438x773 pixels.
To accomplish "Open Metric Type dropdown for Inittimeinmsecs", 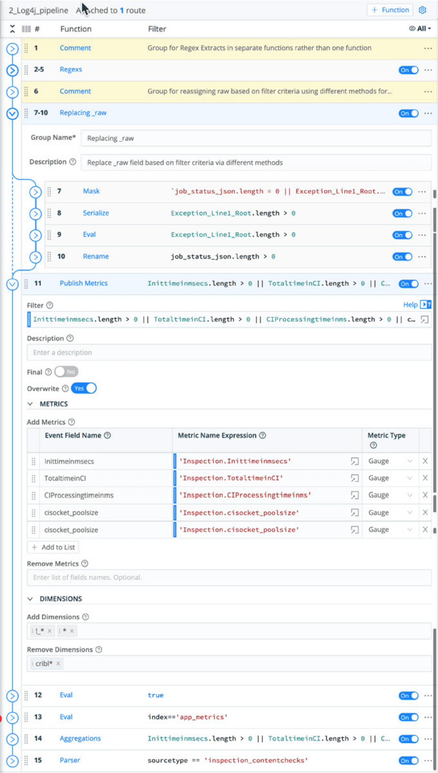I will click(x=390, y=461).
